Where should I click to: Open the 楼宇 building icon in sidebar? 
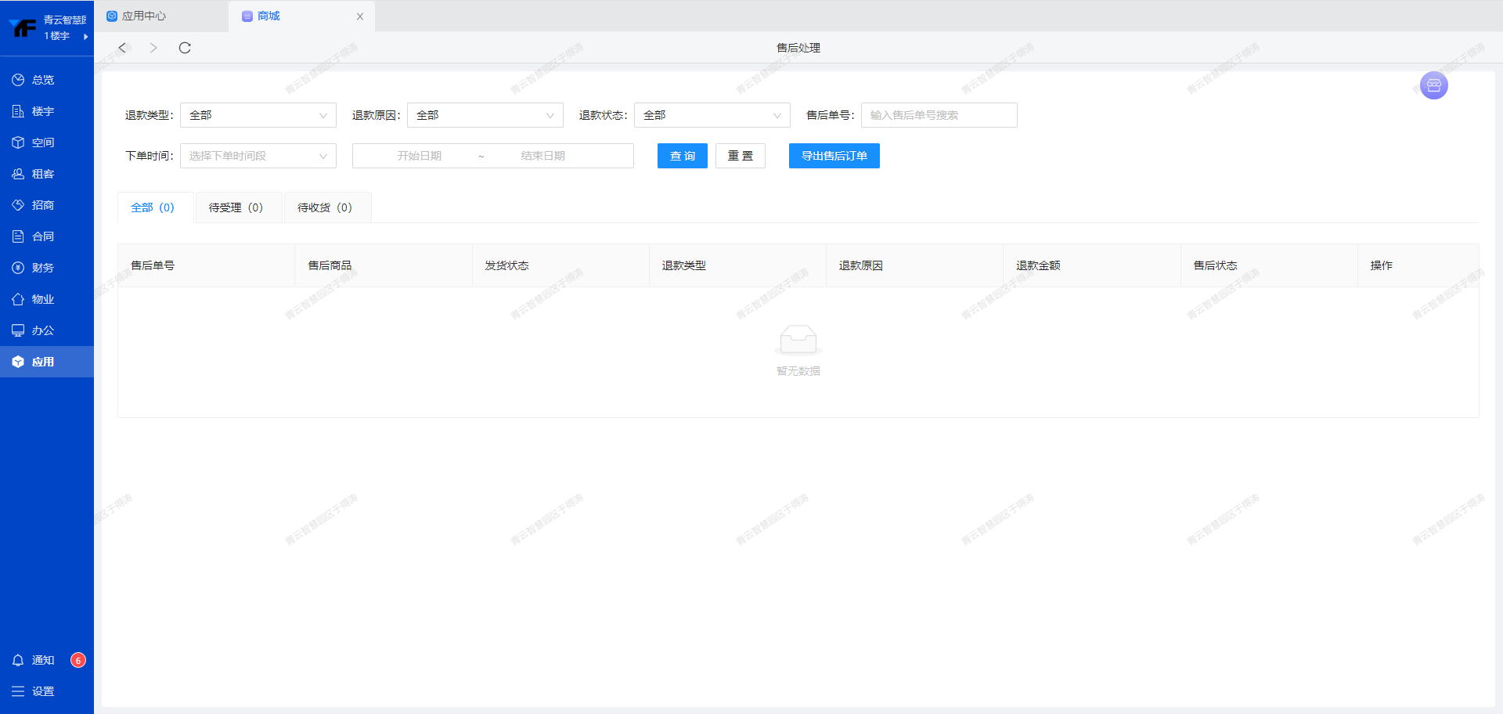(x=18, y=111)
